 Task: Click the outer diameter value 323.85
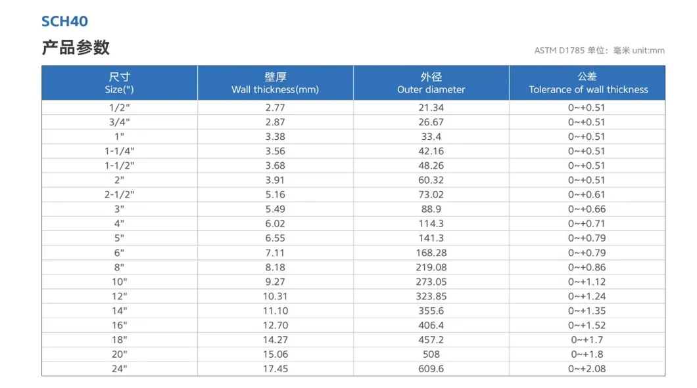[x=431, y=296]
